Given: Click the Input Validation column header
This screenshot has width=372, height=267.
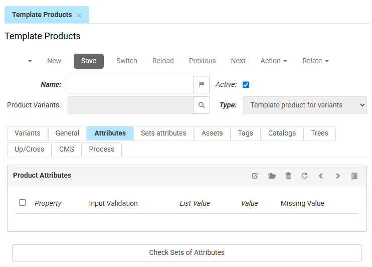Looking at the screenshot, I should 113,203.
